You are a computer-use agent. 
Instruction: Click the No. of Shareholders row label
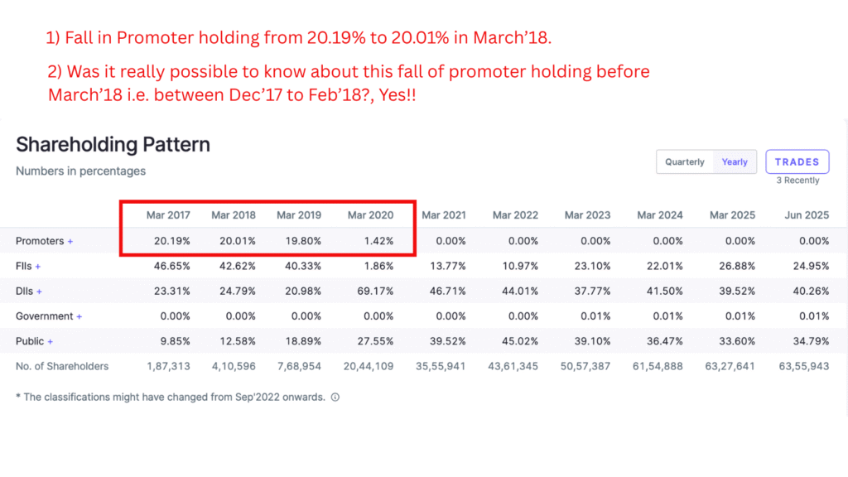(x=60, y=365)
